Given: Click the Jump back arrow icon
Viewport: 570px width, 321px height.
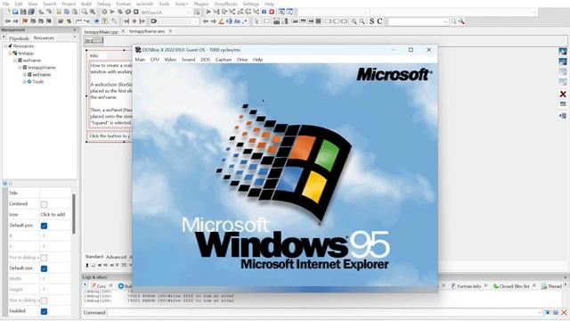Looking at the screenshot, I should tap(7, 21).
